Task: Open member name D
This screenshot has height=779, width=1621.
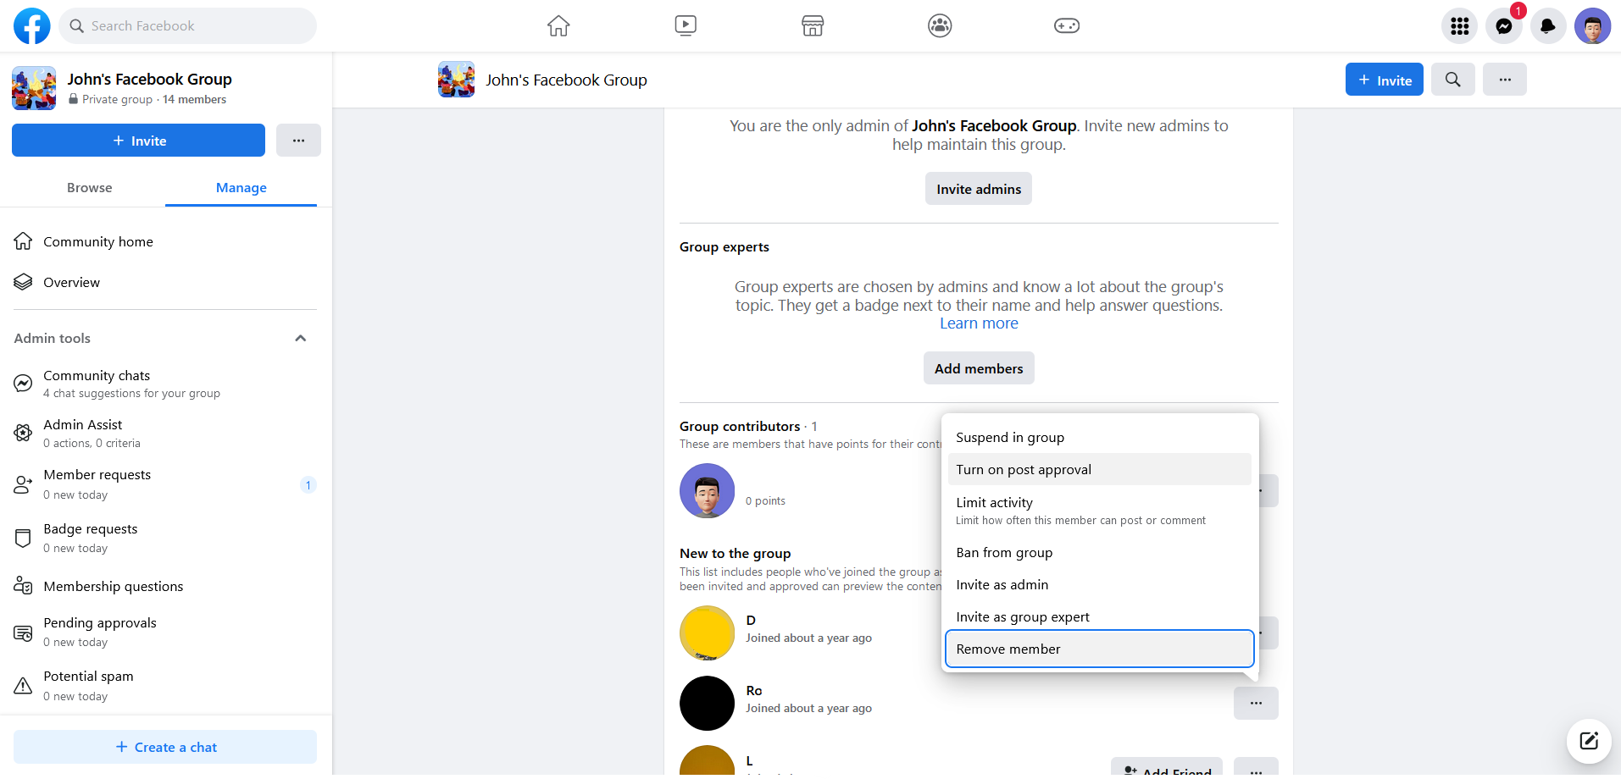Action: 751,620
